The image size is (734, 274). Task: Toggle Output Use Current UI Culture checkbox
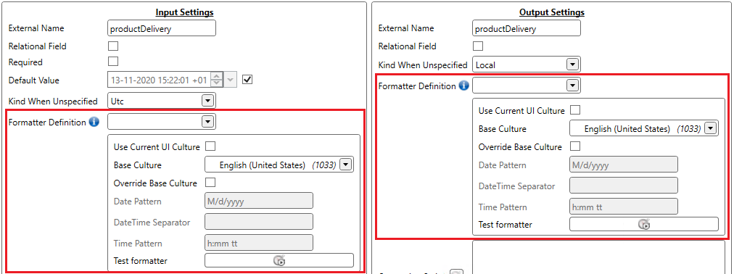point(575,111)
